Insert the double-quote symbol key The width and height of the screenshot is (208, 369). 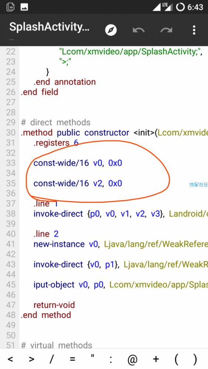pyautogui.click(x=93, y=357)
